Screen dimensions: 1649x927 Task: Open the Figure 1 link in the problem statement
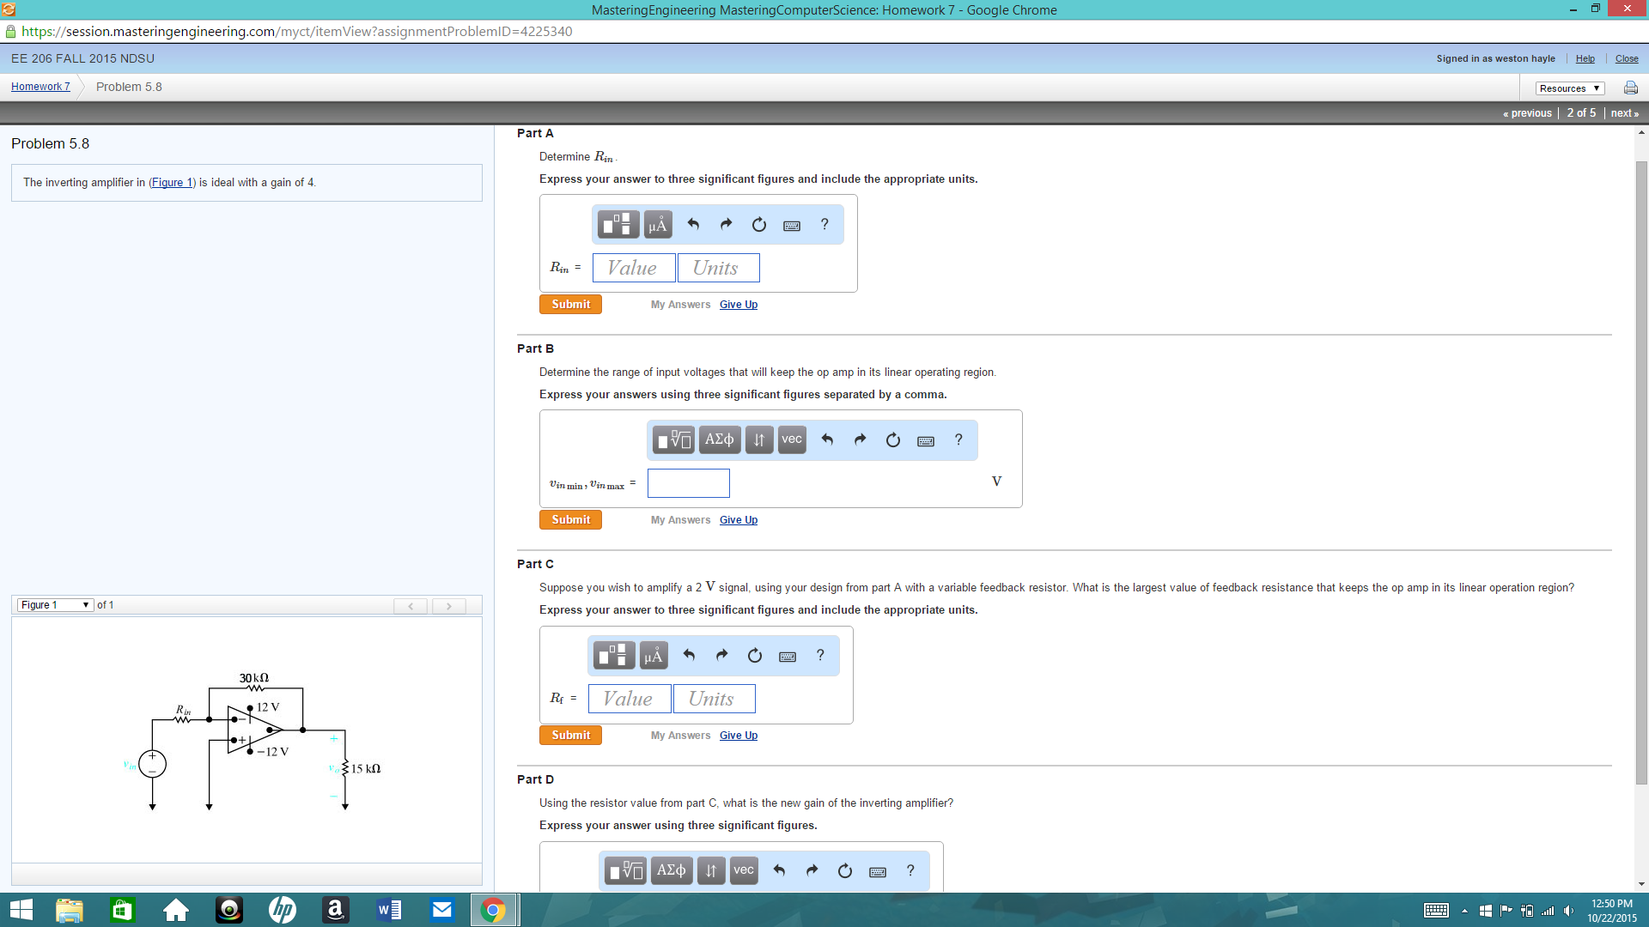171,182
